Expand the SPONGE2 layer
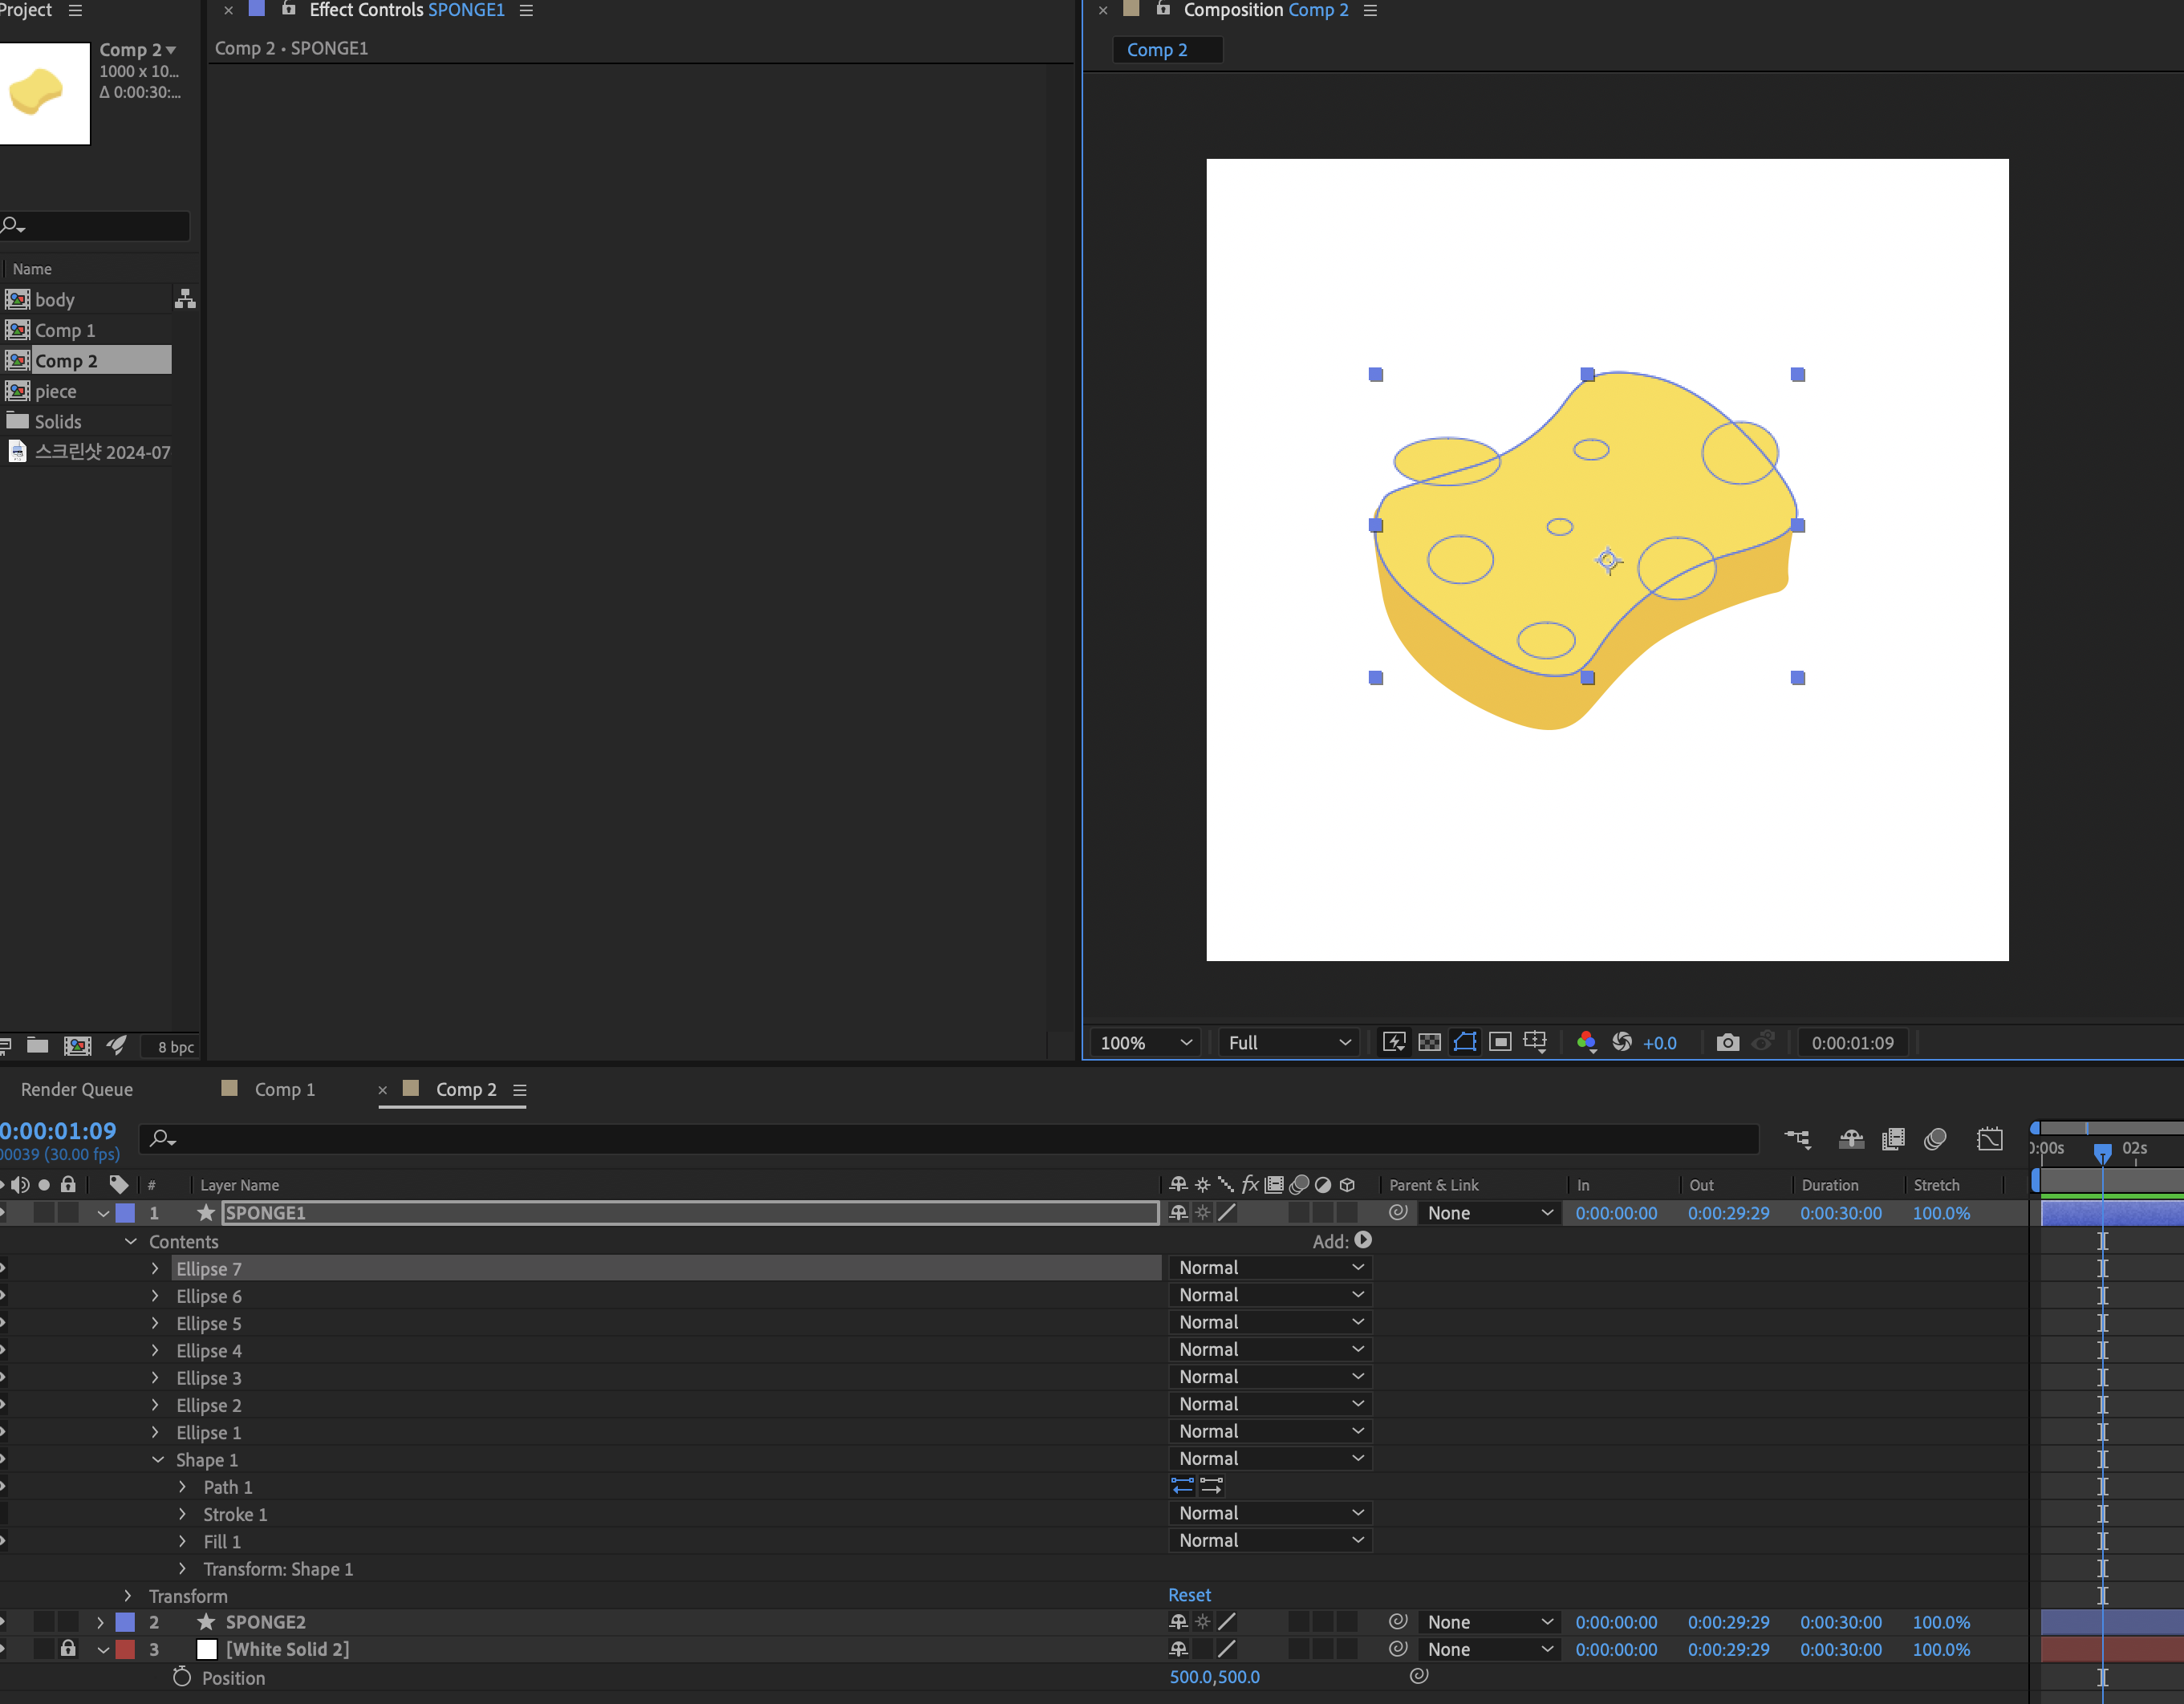The image size is (2184, 1704). tap(100, 1621)
